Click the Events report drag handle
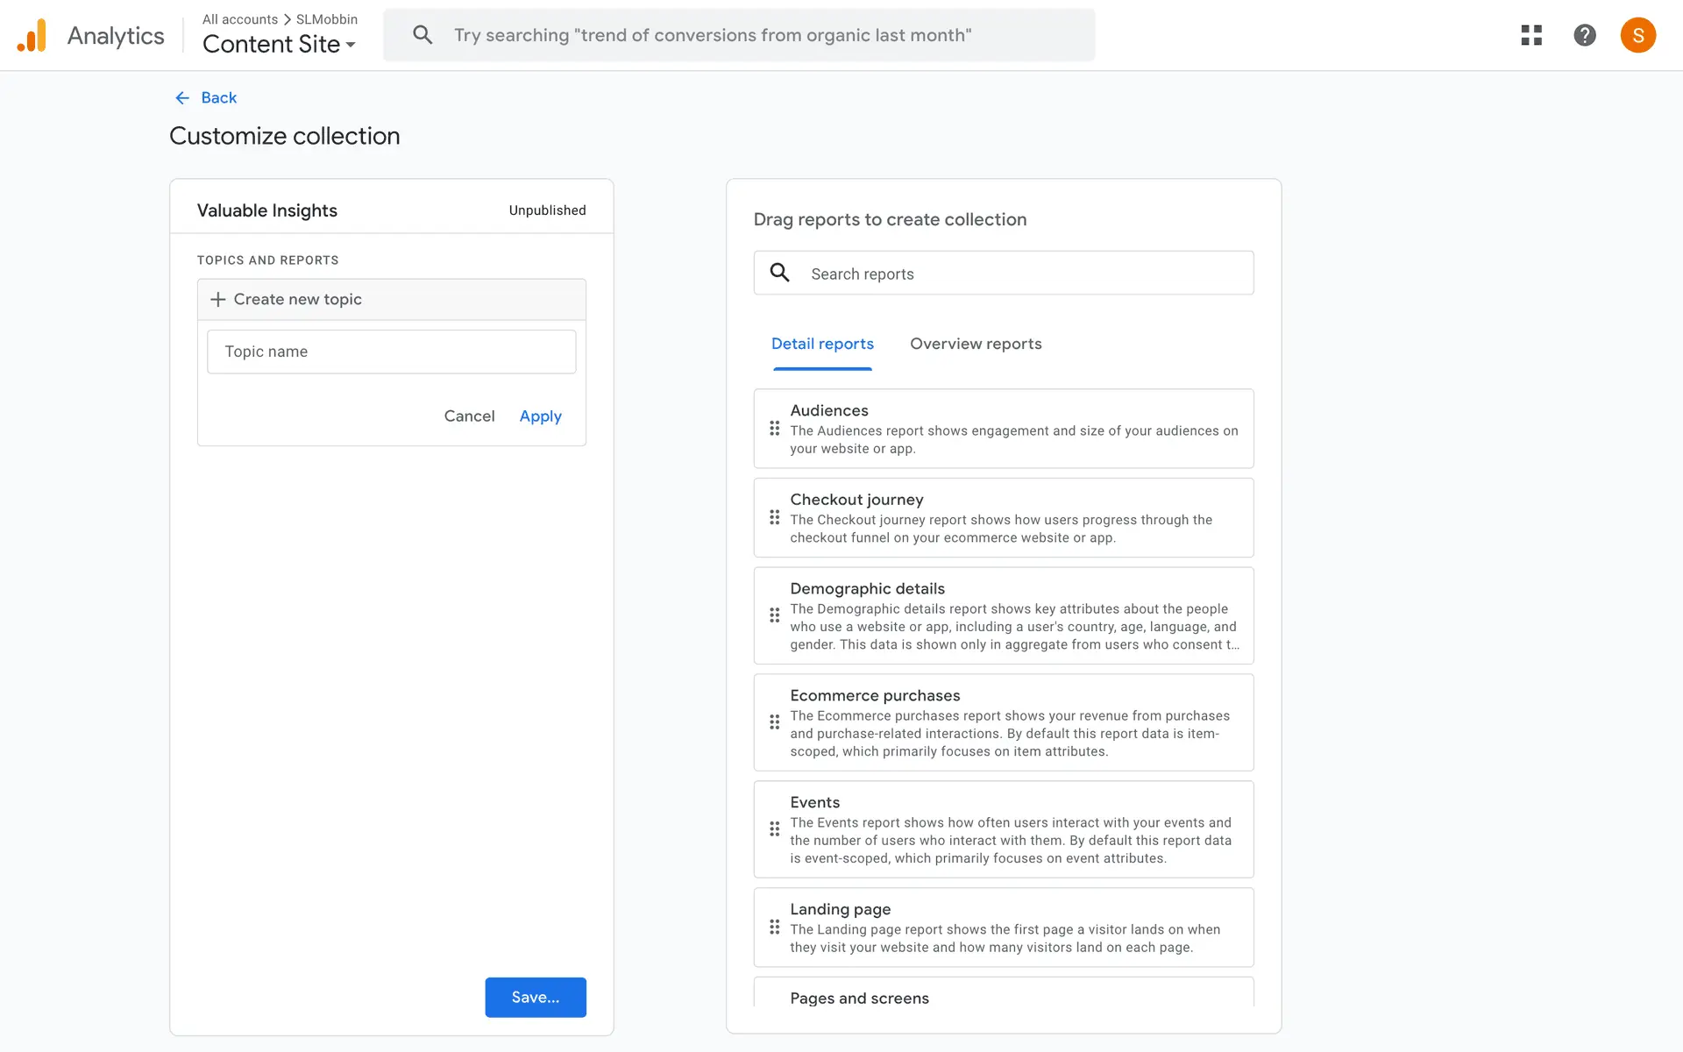Image resolution: width=1683 pixels, height=1052 pixels. pos(774,829)
